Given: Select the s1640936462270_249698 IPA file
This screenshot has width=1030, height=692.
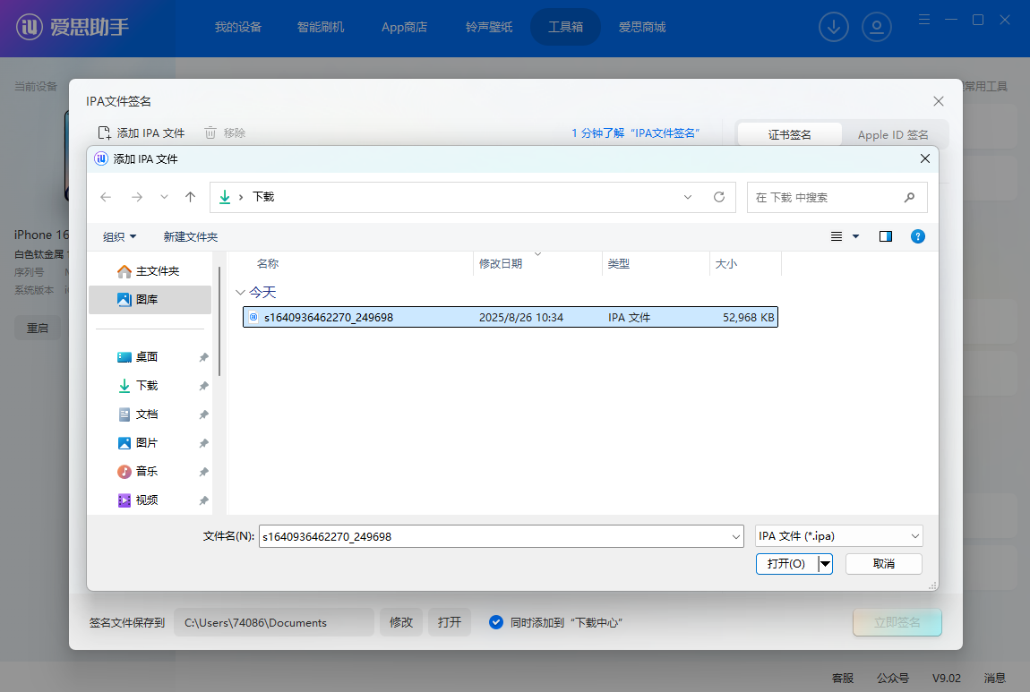Looking at the screenshot, I should (328, 317).
